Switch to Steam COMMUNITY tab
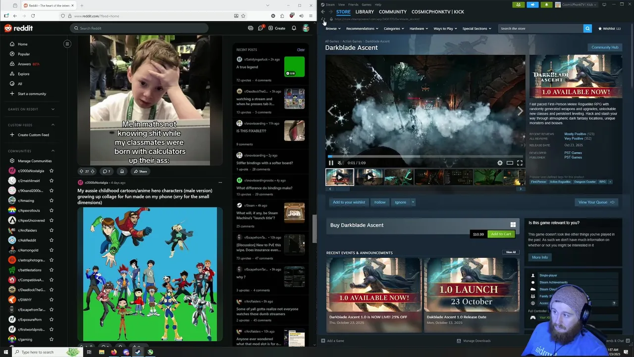 [x=393, y=11]
